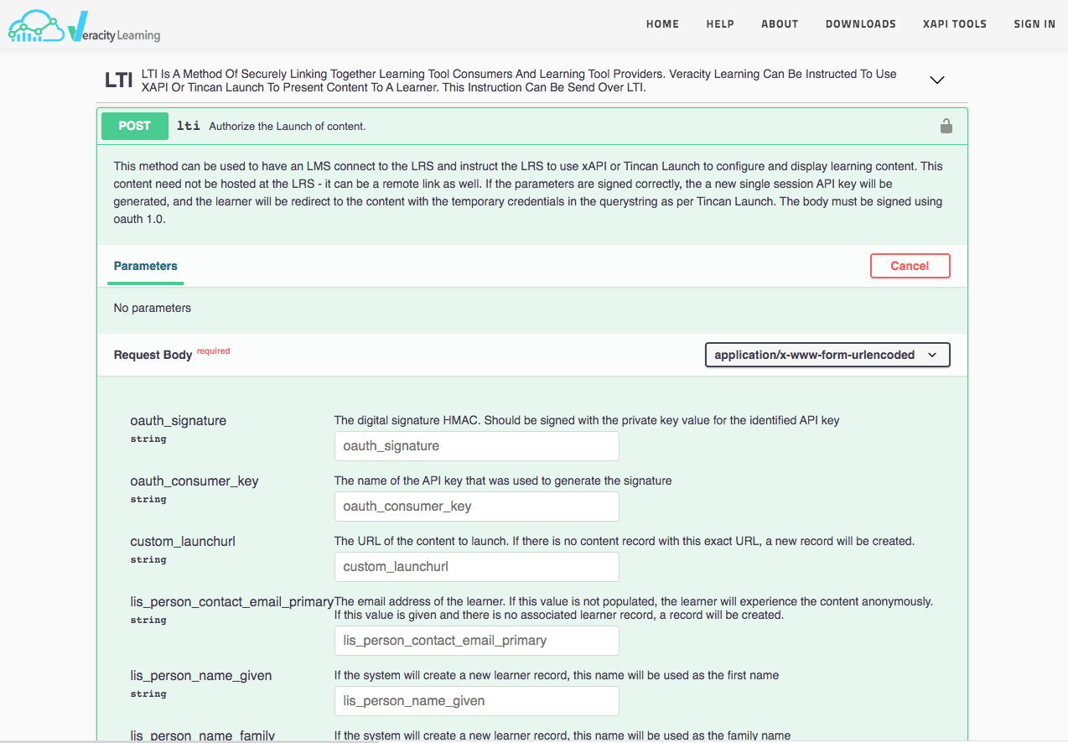Click the oauth_consumer_key text field
The image size is (1068, 743).
[476, 507]
